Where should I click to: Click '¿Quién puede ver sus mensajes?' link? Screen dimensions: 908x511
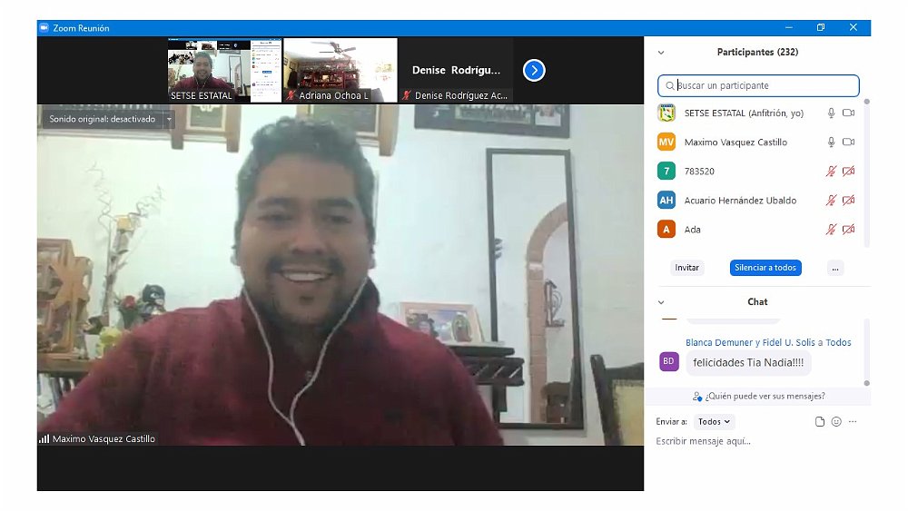click(758, 397)
